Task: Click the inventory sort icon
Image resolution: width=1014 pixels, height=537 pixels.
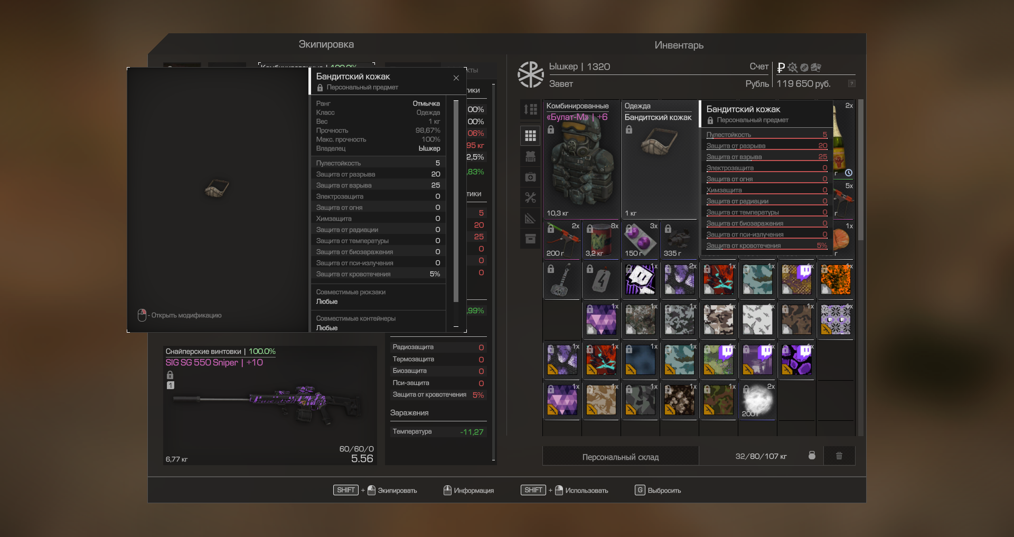Action: coord(530,109)
